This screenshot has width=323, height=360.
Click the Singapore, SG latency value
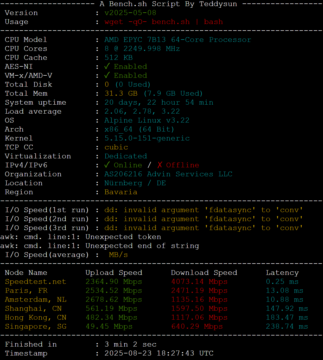(287, 327)
